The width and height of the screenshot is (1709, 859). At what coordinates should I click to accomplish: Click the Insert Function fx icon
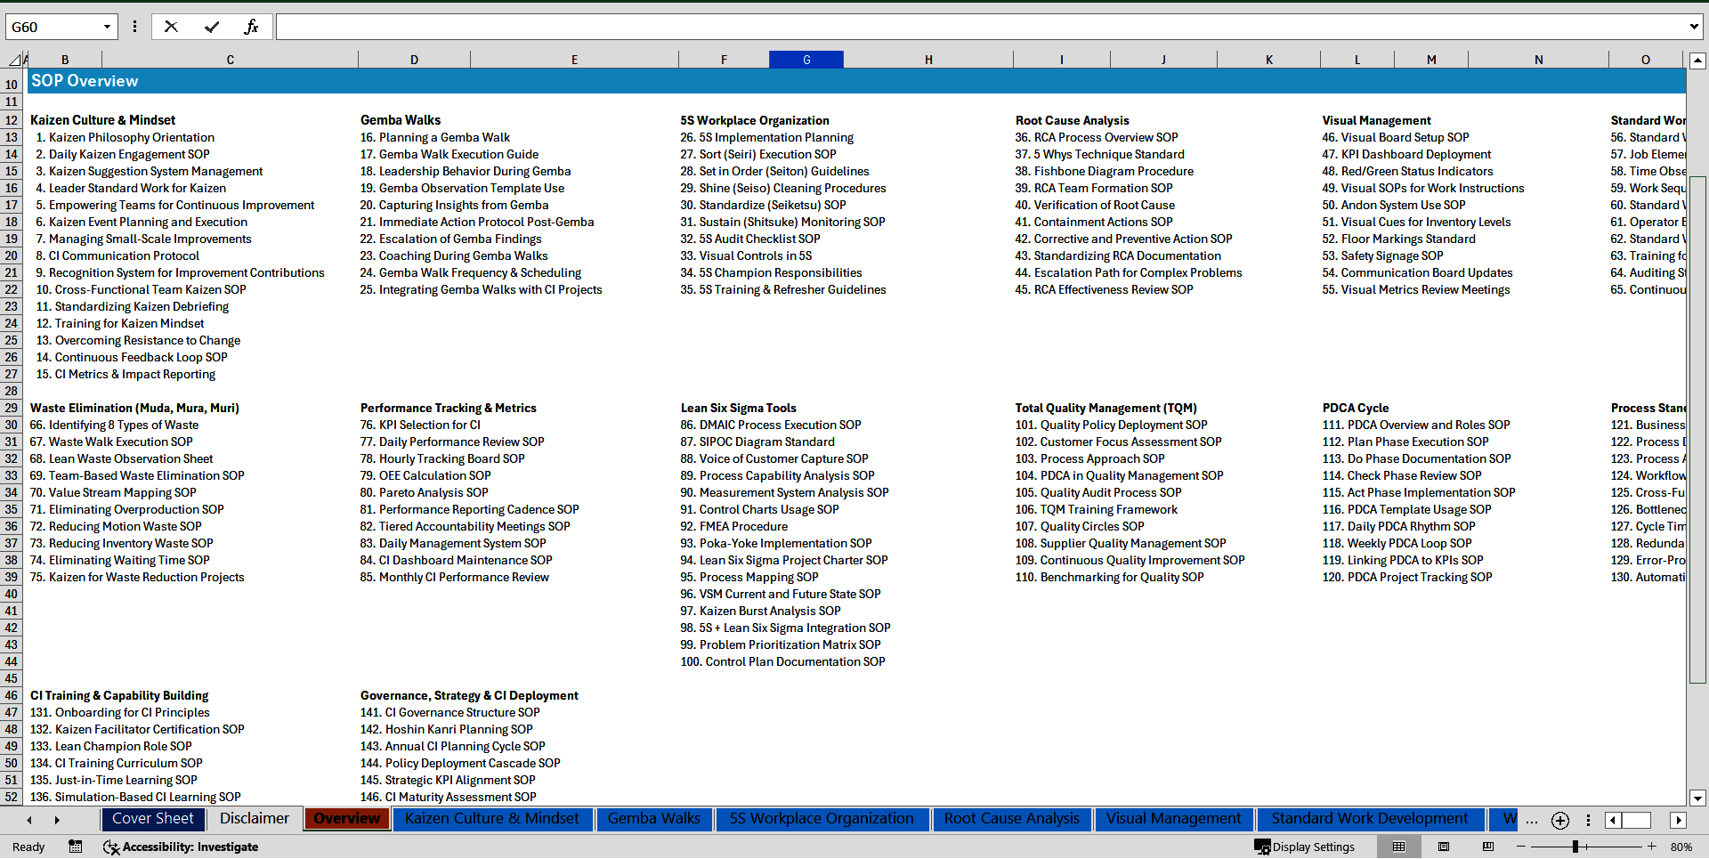tap(251, 27)
